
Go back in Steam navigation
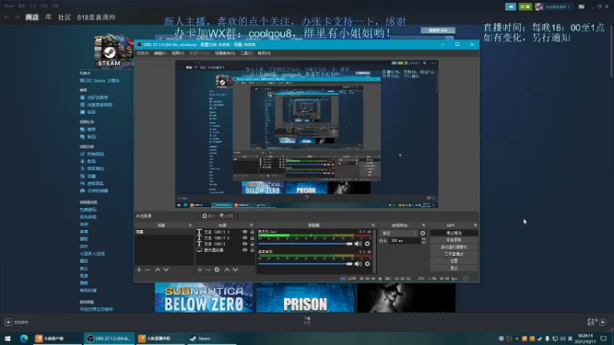(7, 17)
